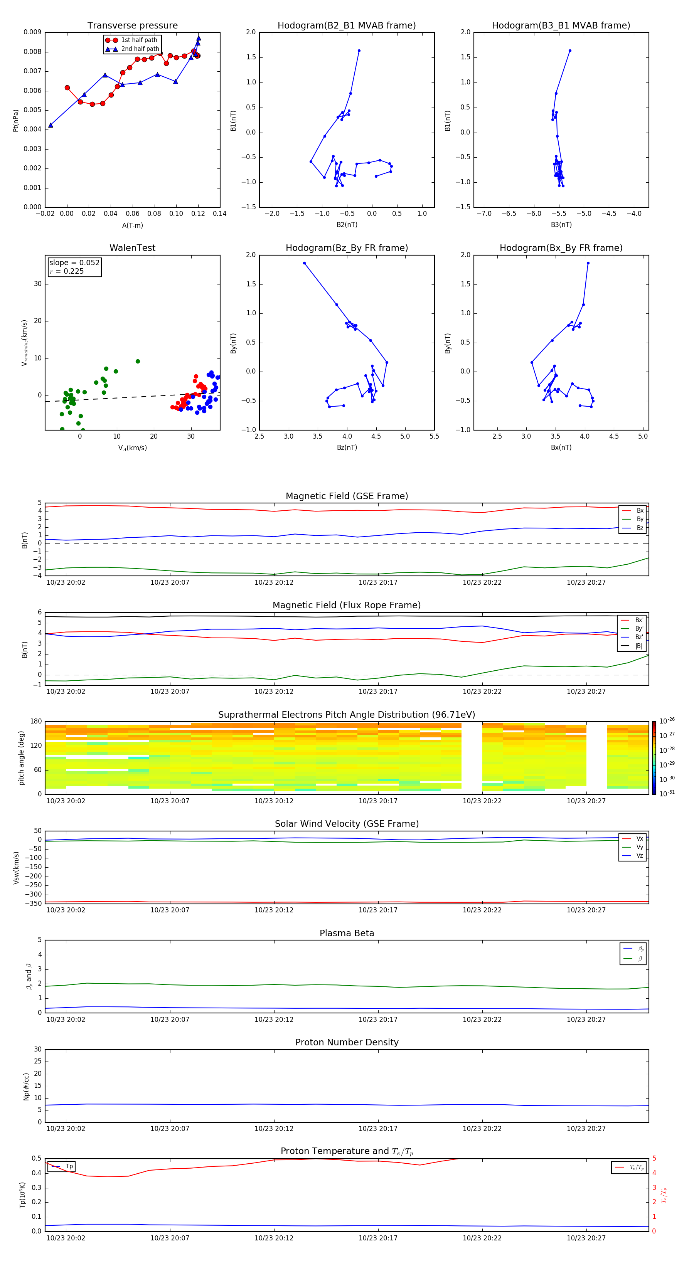Image resolution: width=694 pixels, height=1272 pixels.
Task: Click the 'Proton Number Density' title
Action: point(347,1042)
